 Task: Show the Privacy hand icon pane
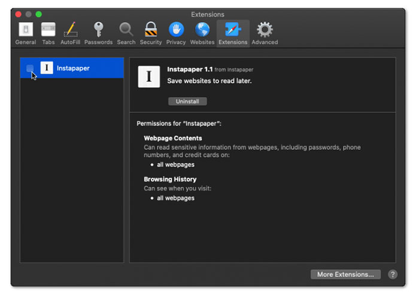(176, 33)
